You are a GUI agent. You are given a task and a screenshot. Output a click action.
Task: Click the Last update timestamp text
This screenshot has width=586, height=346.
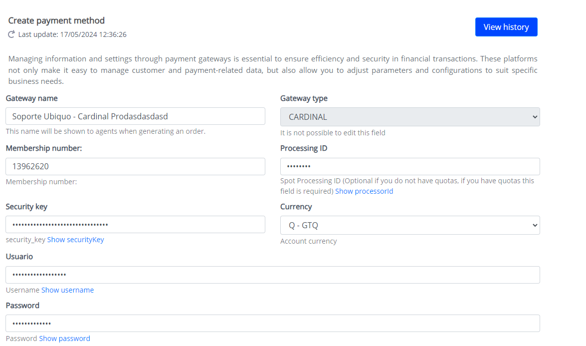(x=72, y=34)
